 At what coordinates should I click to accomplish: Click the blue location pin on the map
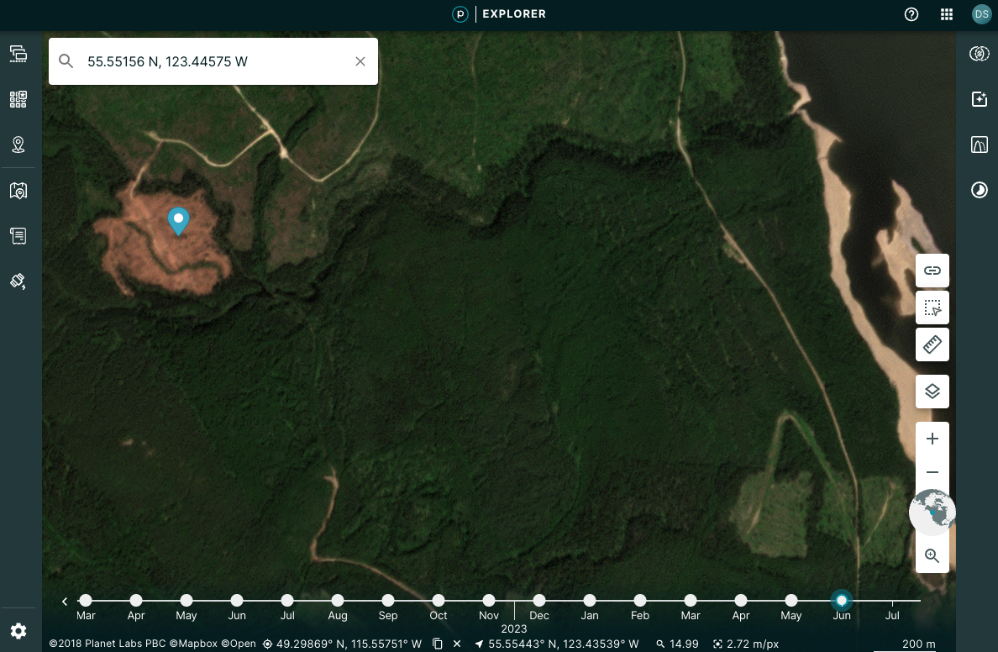(x=178, y=221)
